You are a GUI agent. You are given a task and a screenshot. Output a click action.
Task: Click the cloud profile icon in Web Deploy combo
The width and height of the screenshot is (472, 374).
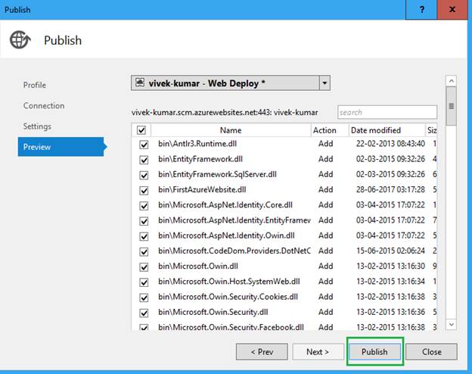(140, 83)
